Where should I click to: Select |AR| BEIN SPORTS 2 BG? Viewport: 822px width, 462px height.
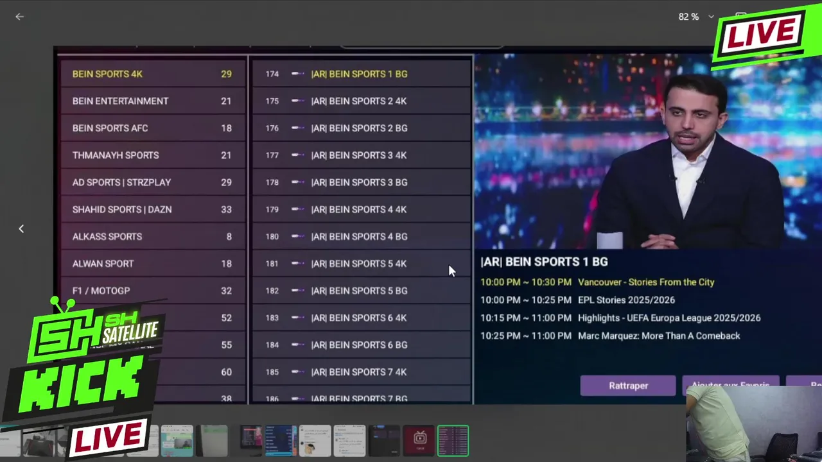pos(362,128)
